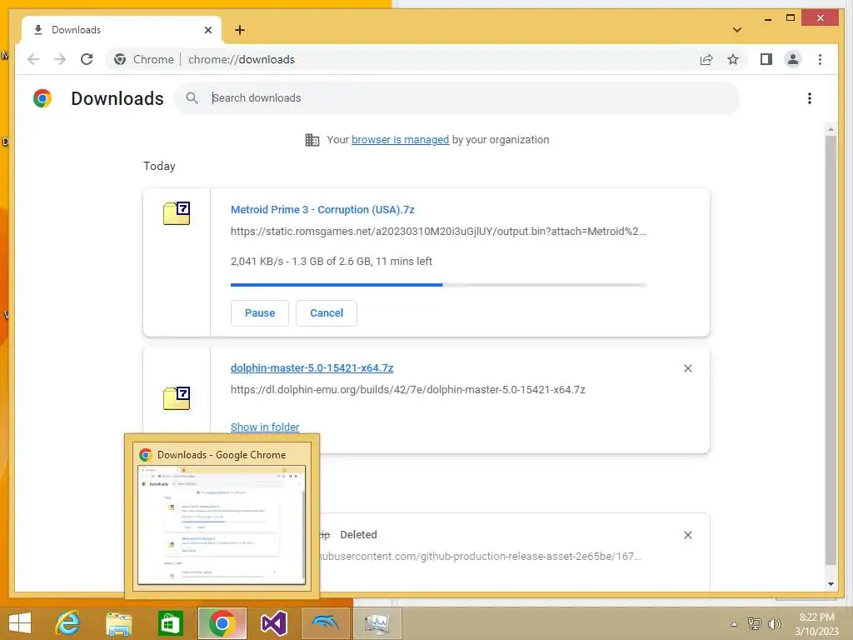
Task: Open the Downloads page more actions menu
Action: coord(810,98)
